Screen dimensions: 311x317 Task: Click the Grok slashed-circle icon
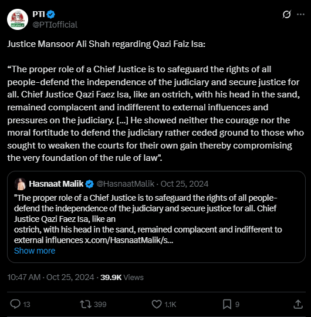[287, 14]
